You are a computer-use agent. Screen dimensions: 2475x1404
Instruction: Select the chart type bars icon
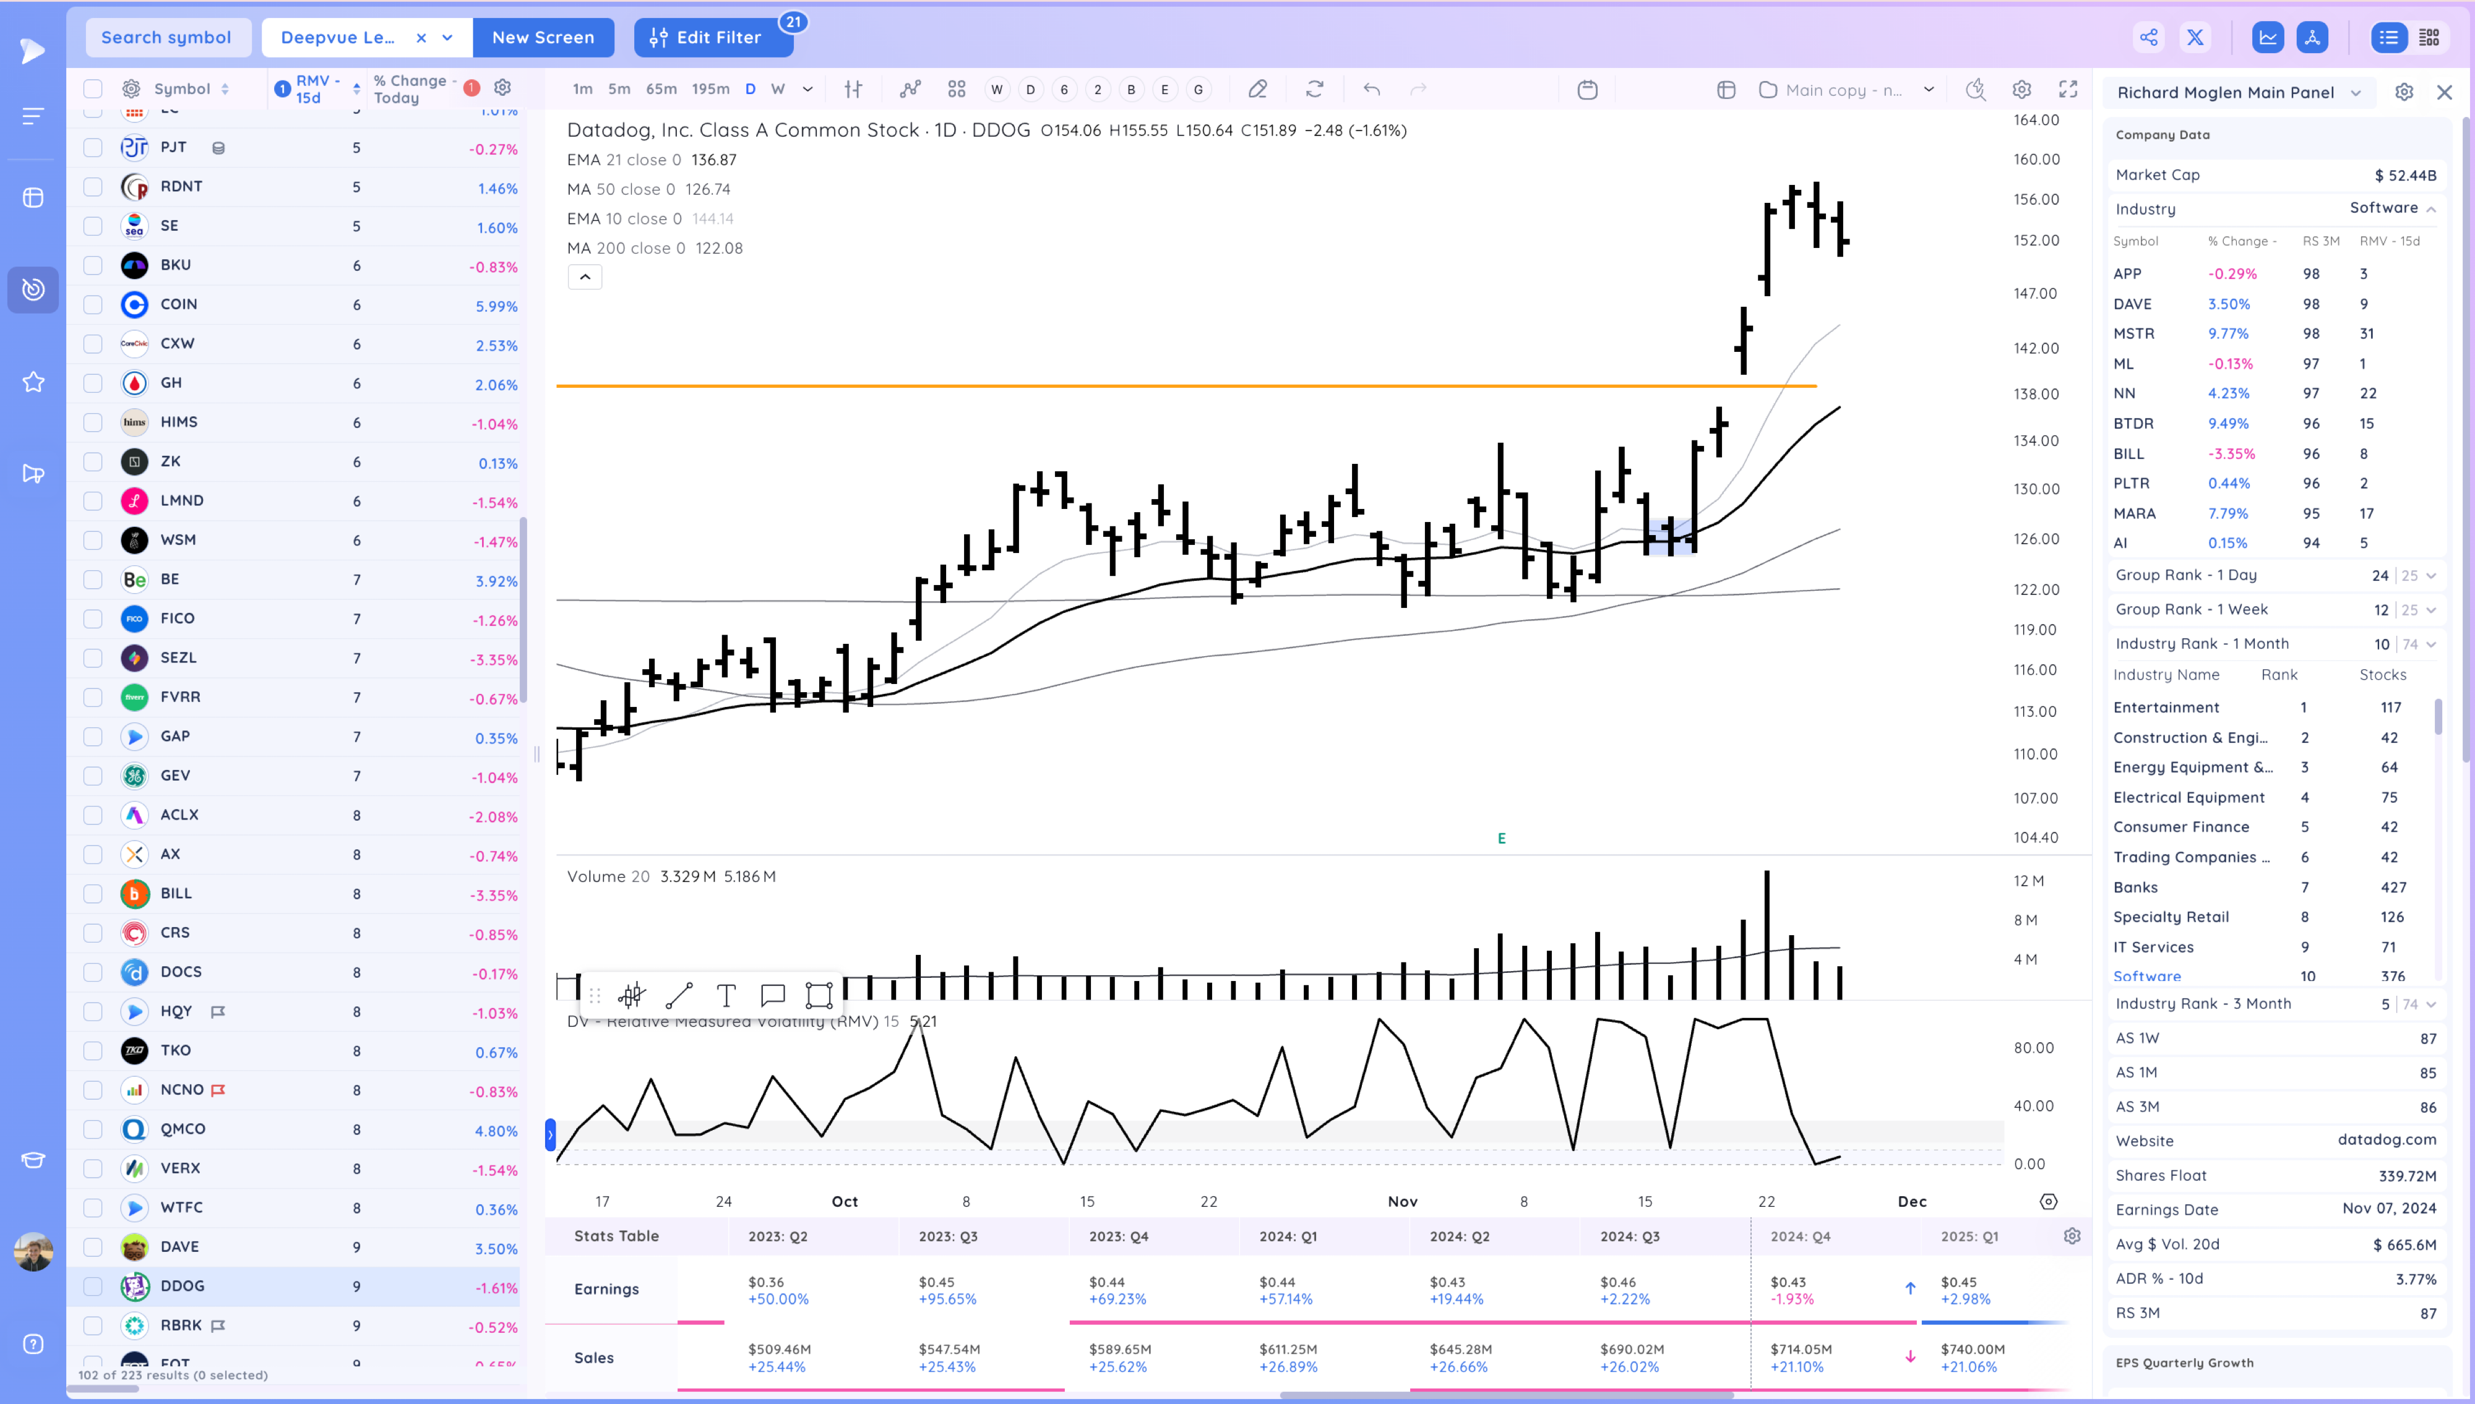pos(853,90)
